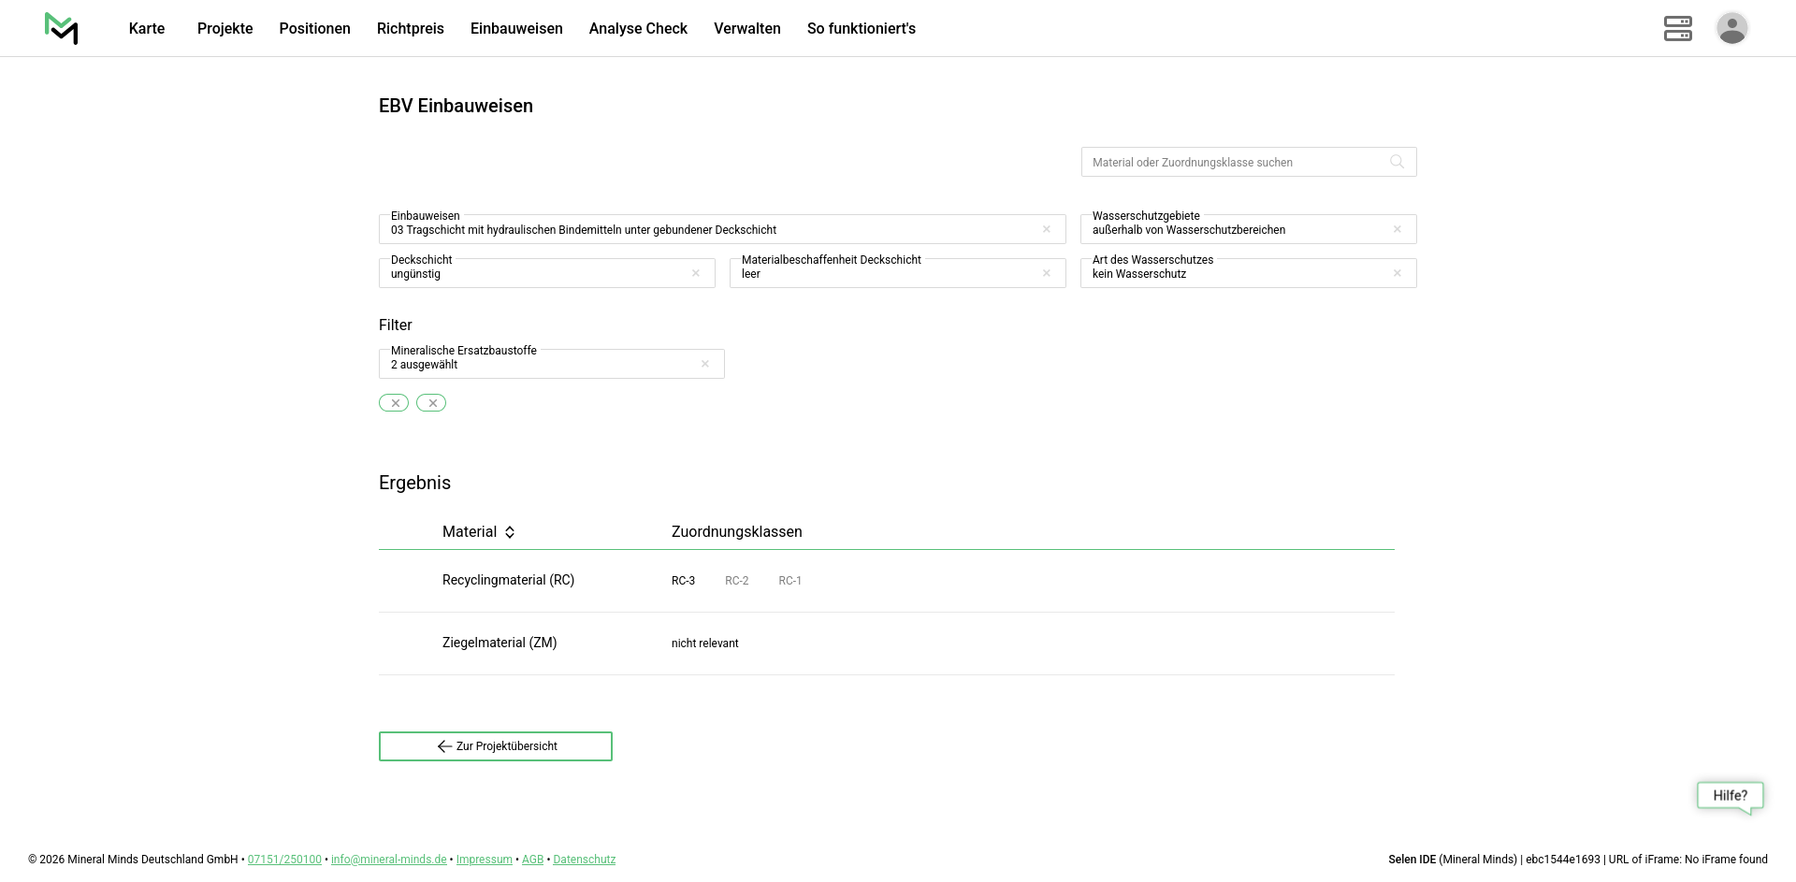Clear the Mineralische Ersatzbaustoffe filter
Image resolution: width=1796 pixels, height=882 pixels.
(705, 364)
